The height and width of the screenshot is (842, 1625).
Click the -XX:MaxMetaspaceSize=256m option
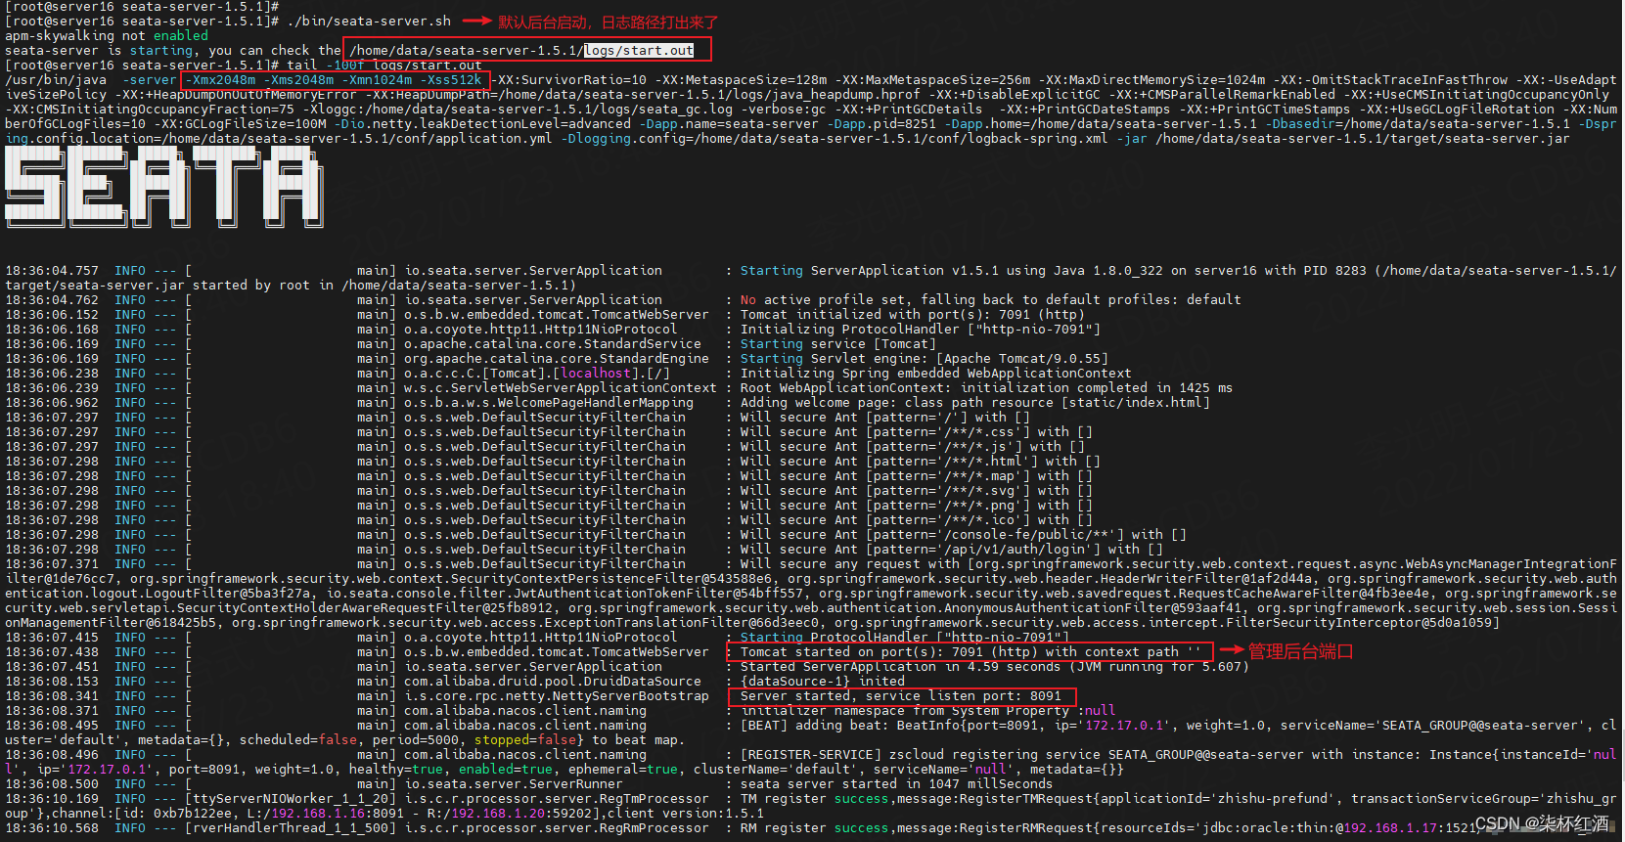pyautogui.click(x=932, y=79)
